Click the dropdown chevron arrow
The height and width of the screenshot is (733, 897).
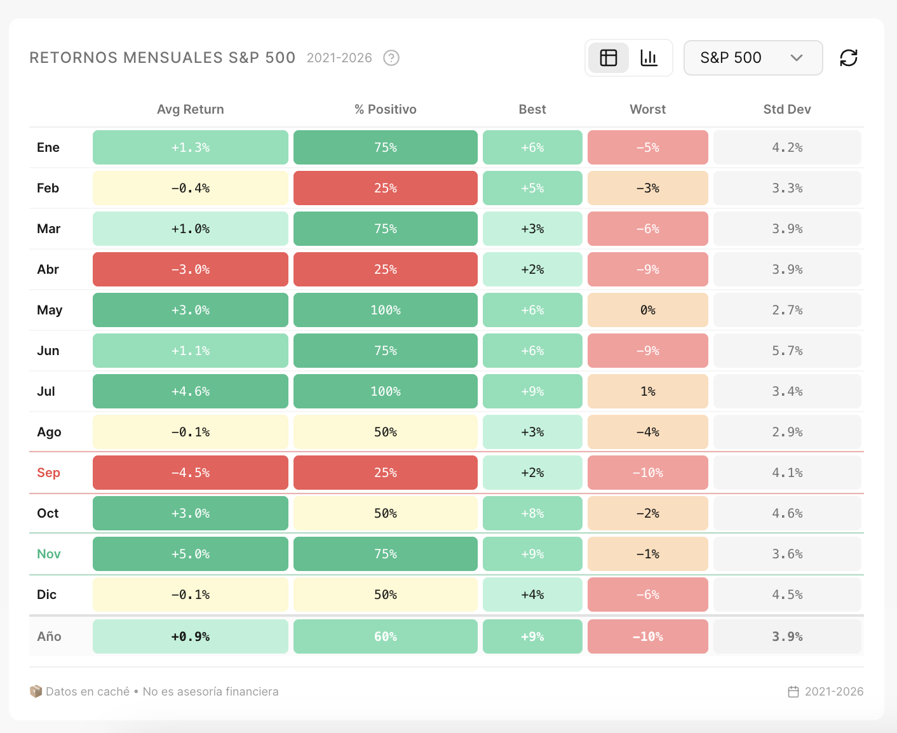(x=797, y=58)
